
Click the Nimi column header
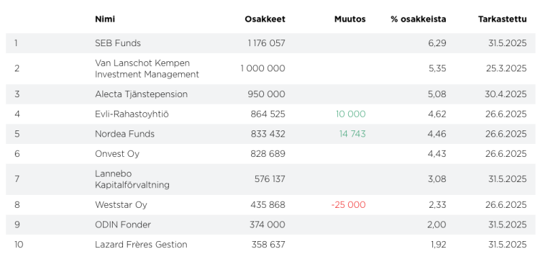(x=105, y=19)
